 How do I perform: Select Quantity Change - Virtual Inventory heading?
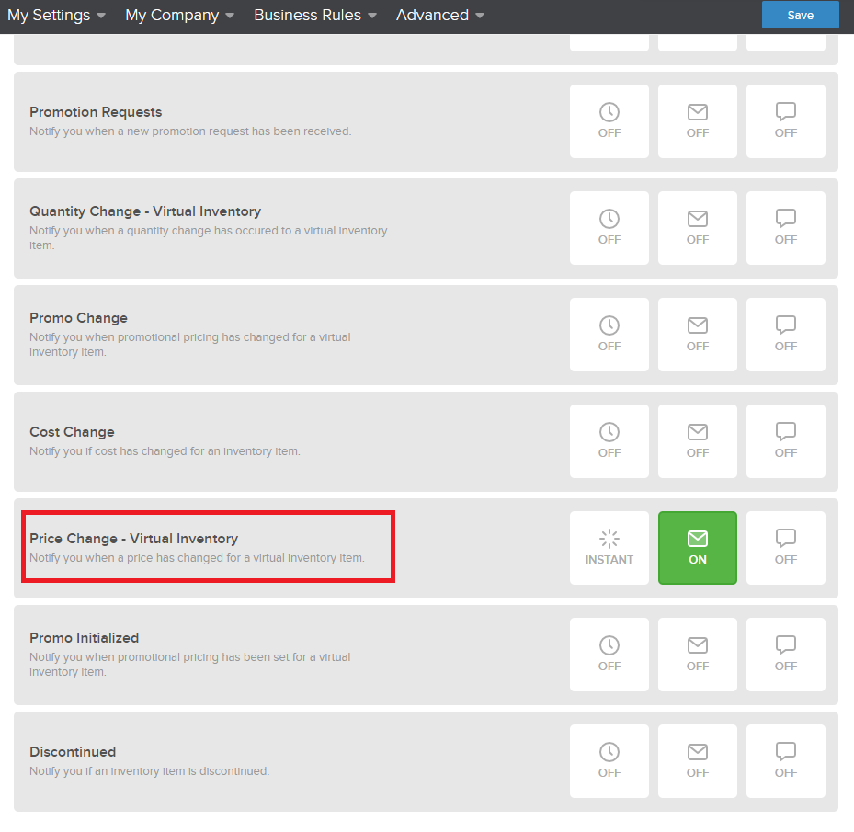[x=145, y=211]
